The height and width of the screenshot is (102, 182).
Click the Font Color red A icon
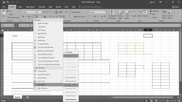[45, 16]
